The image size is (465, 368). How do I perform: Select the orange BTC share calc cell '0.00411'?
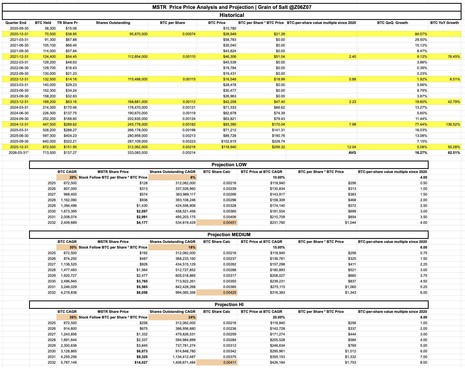point(217,362)
